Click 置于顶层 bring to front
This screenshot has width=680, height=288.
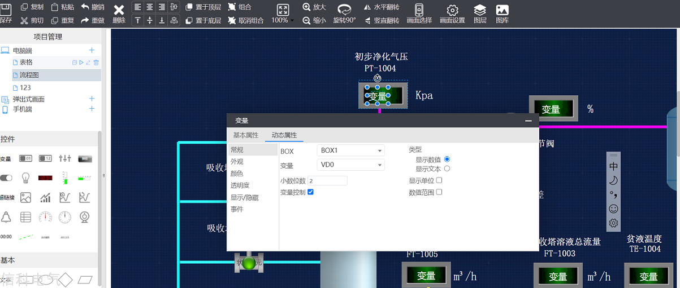(203, 7)
